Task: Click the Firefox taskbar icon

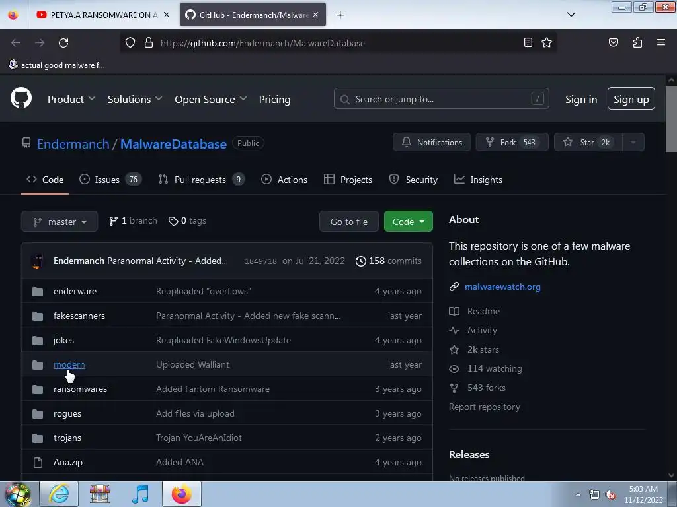Action: pyautogui.click(x=181, y=494)
